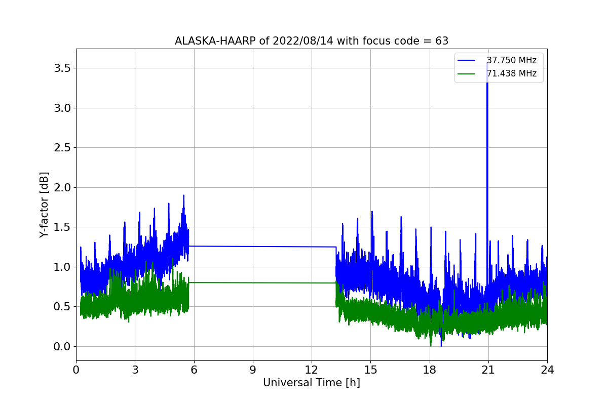Click the y-axis tick label 0.5
Image resolution: width=608 pixels, height=405 pixels.
(62, 307)
